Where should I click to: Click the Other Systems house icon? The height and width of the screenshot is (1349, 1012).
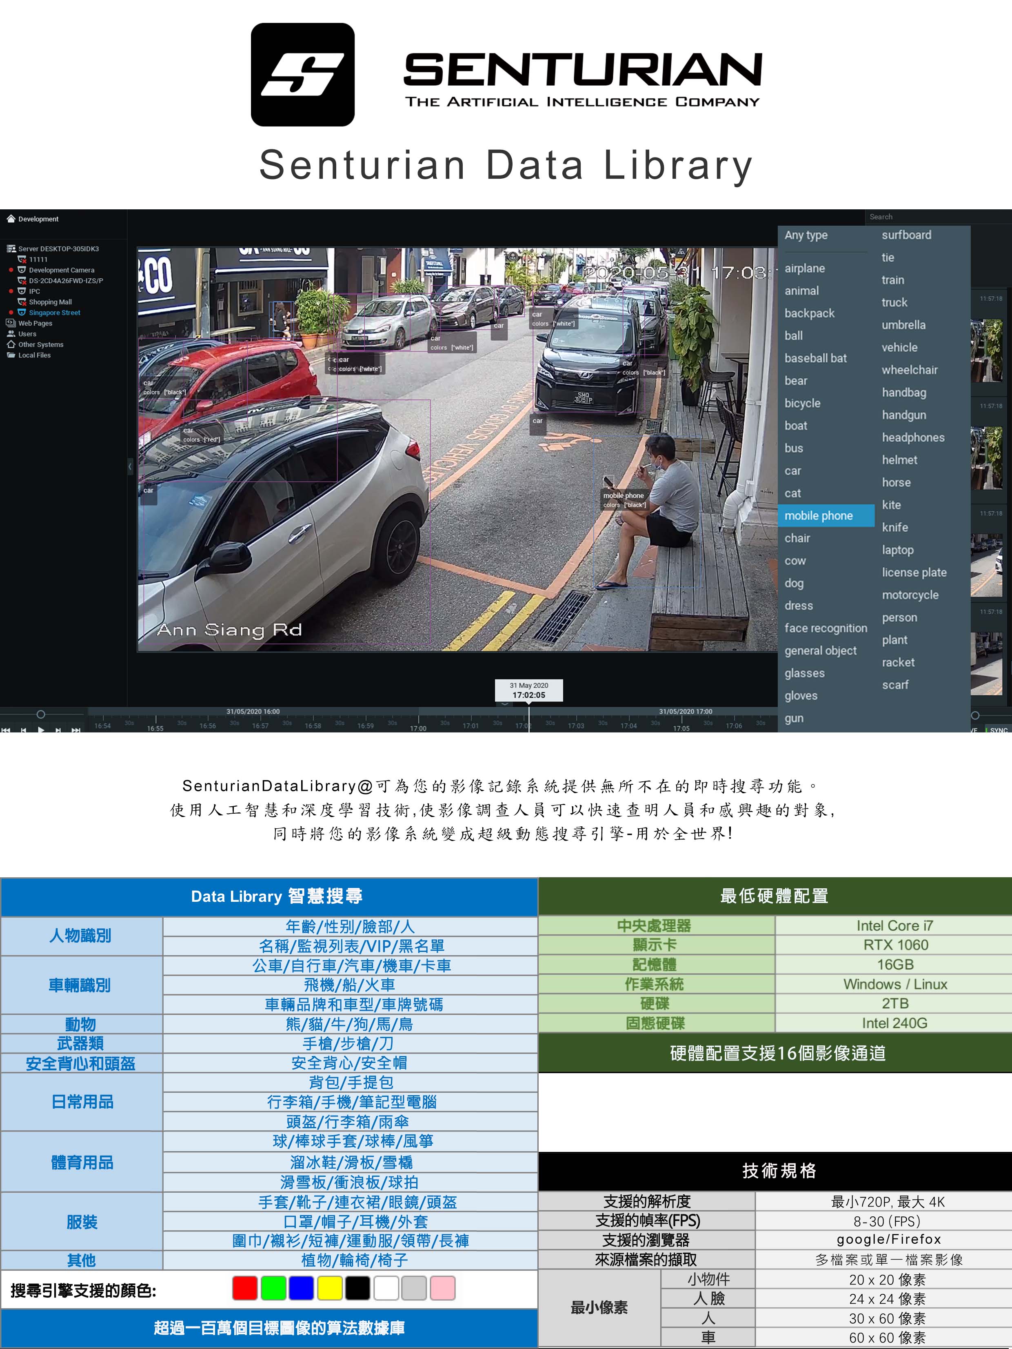[x=10, y=344]
